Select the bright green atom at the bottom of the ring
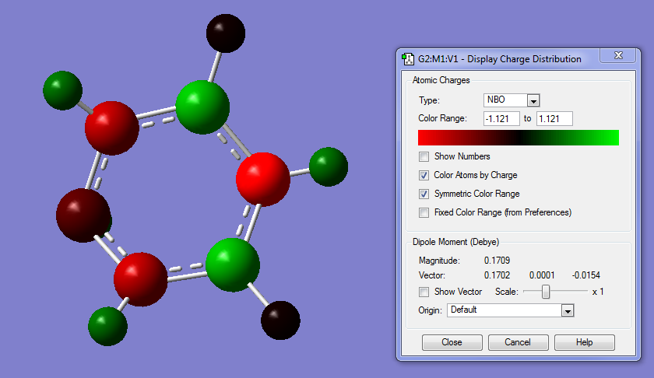Screen dimensions: 654x378 (x=233, y=265)
